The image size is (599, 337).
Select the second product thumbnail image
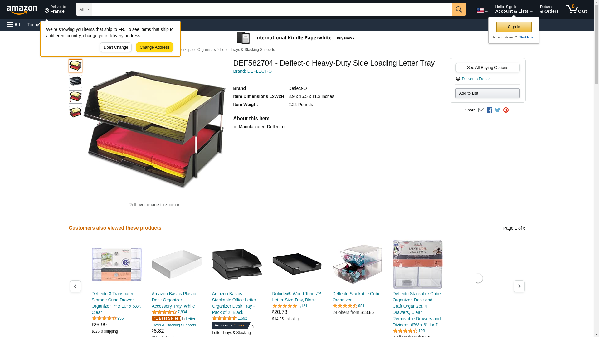click(75, 81)
